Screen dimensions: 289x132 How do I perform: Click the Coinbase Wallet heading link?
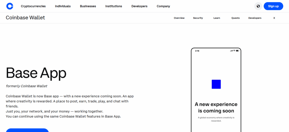pyautogui.click(x=25, y=18)
